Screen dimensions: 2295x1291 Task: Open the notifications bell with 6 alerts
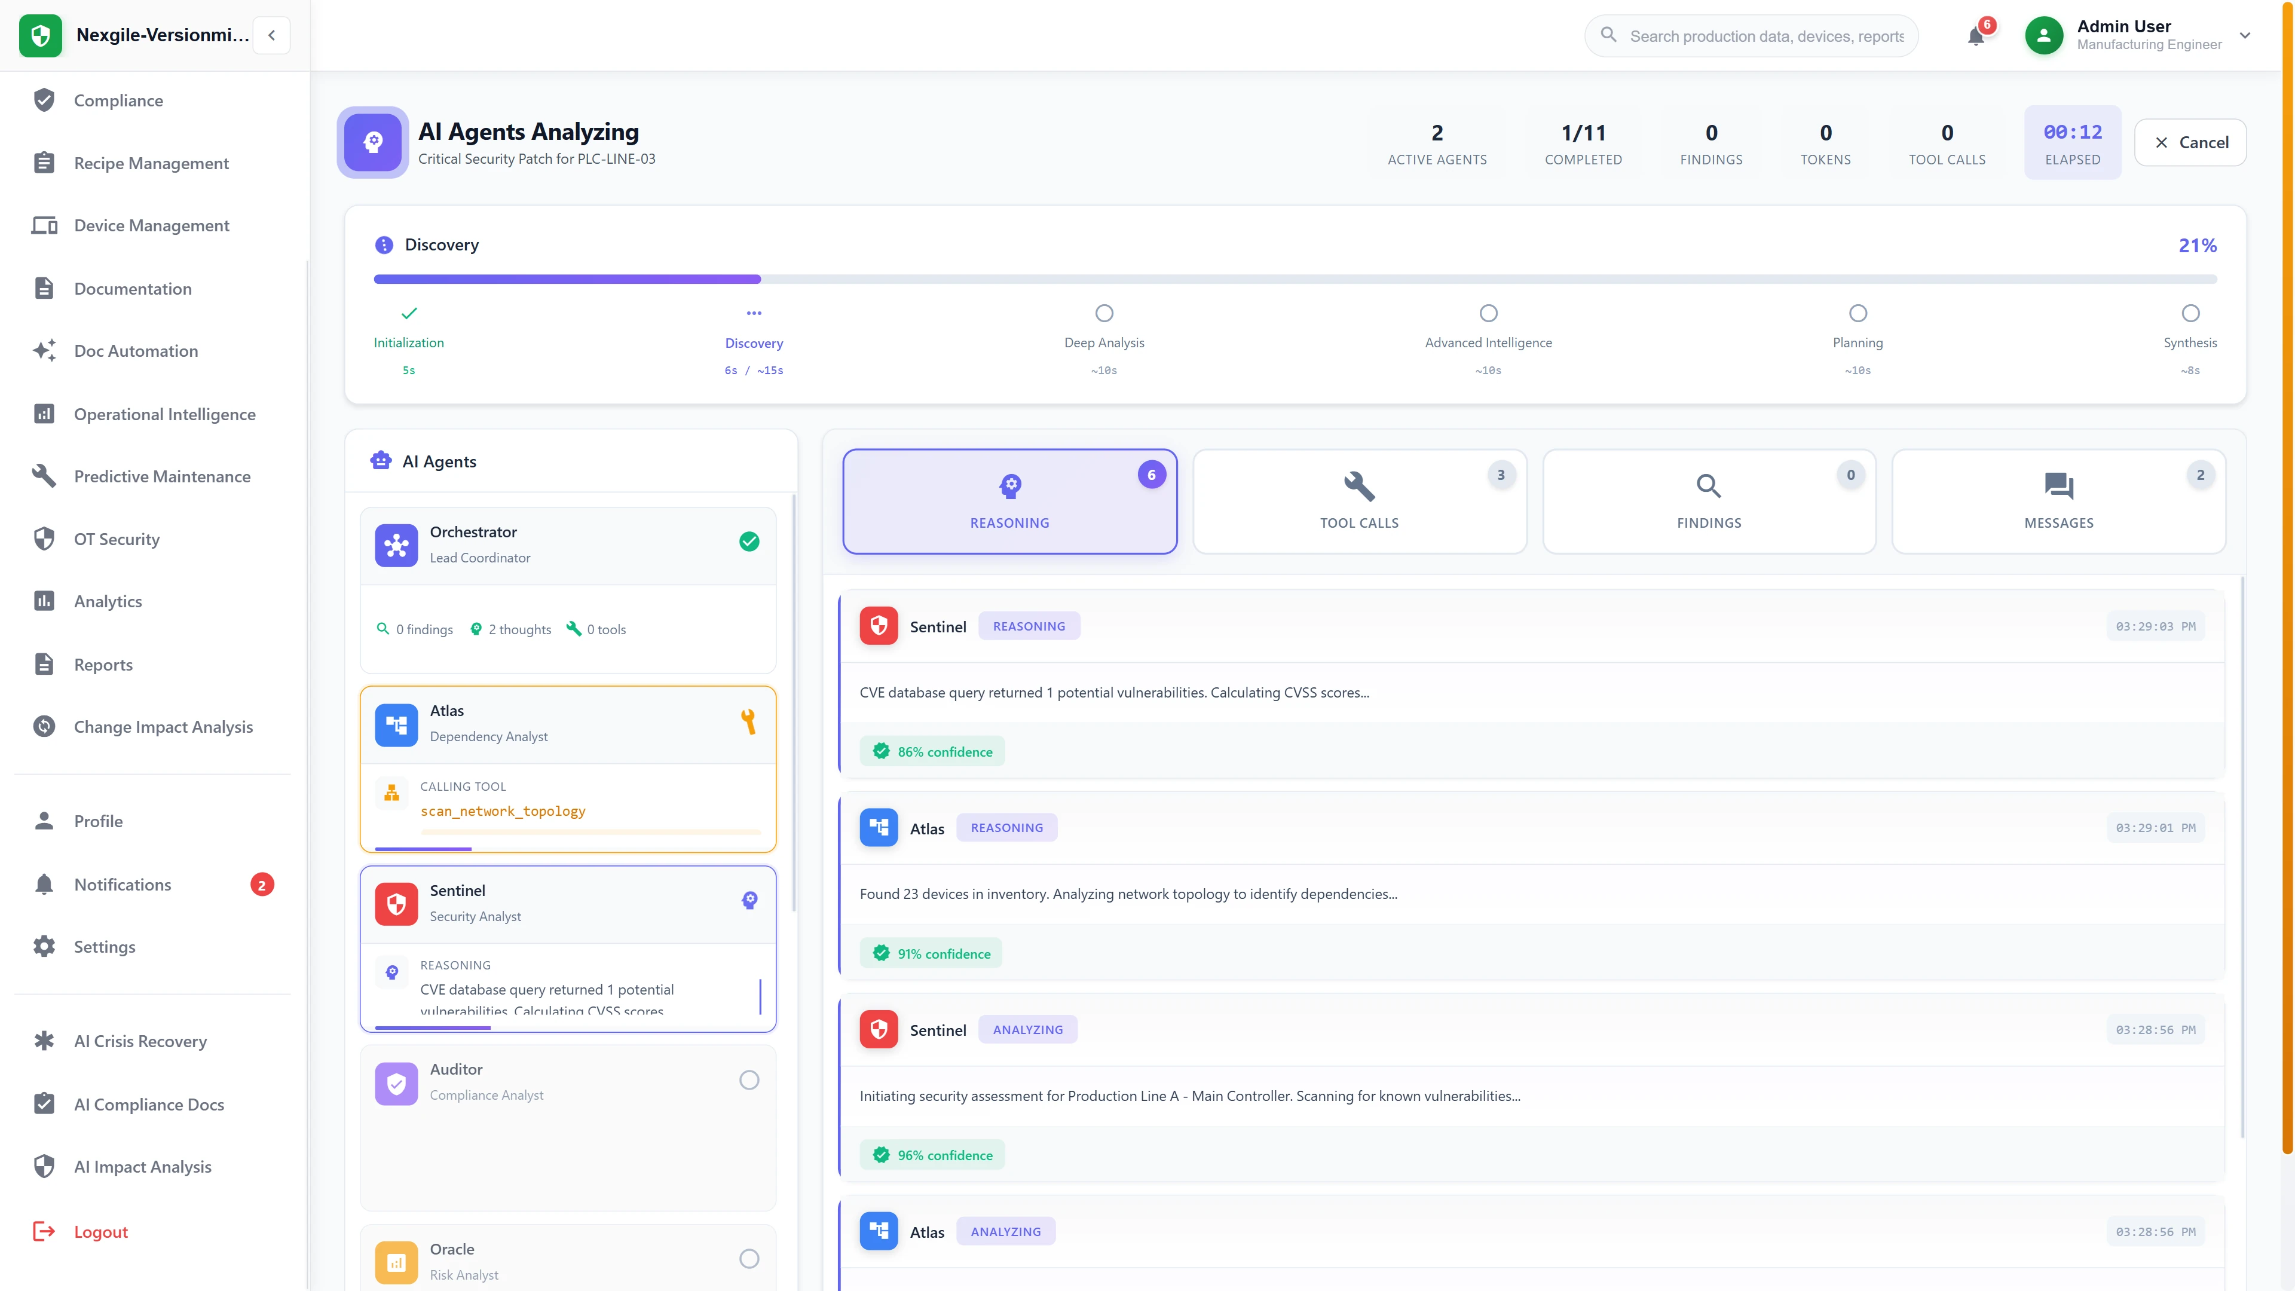1977,36
